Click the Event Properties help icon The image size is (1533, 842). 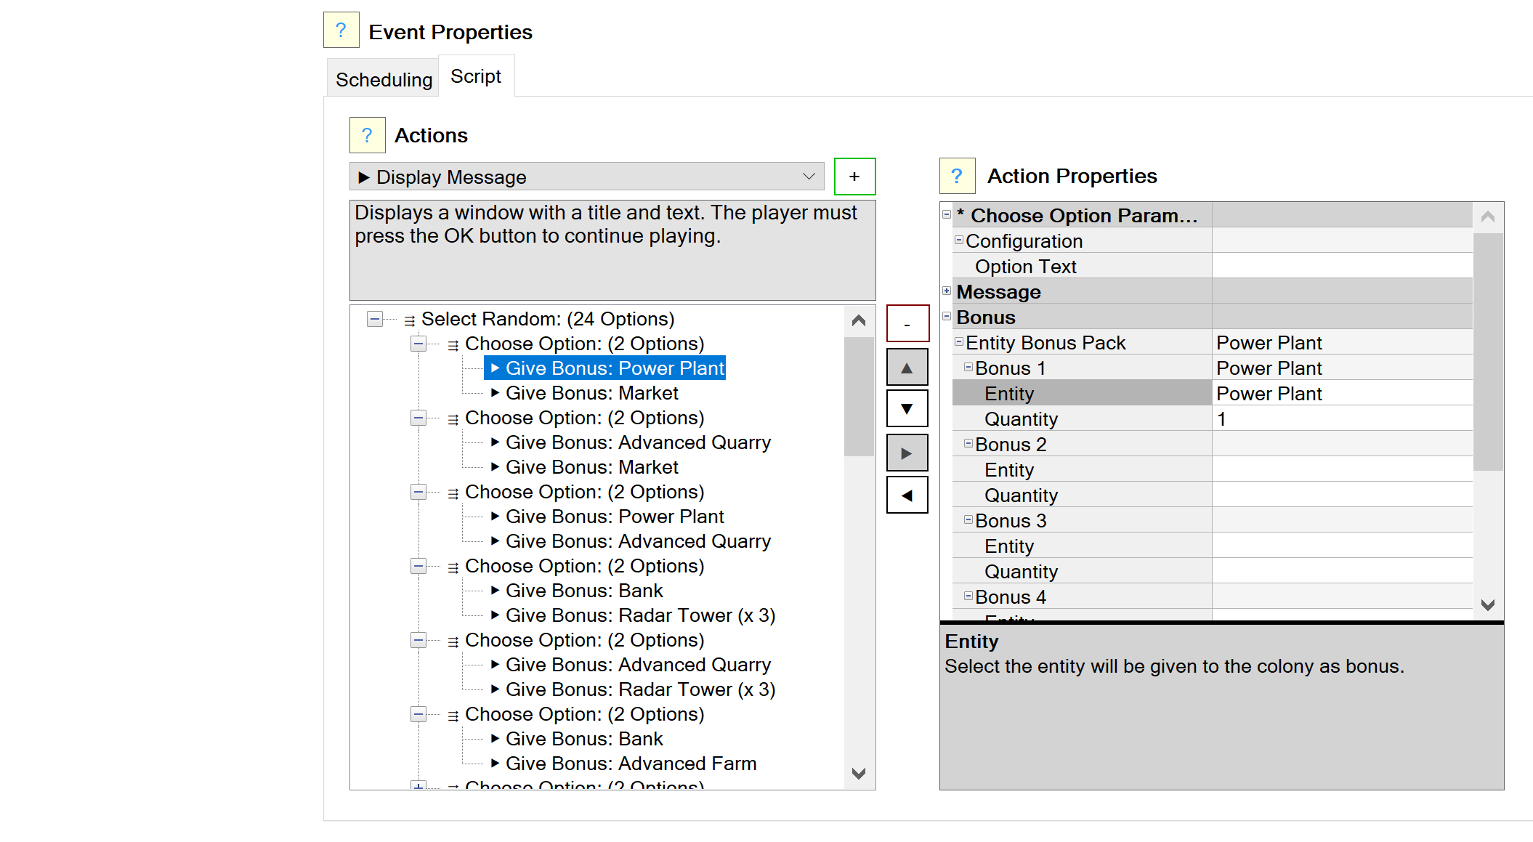click(x=341, y=31)
